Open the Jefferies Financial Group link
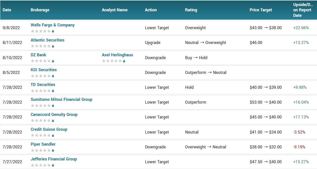Image resolution: width=317 pixels, height=169 pixels. pos(54,159)
